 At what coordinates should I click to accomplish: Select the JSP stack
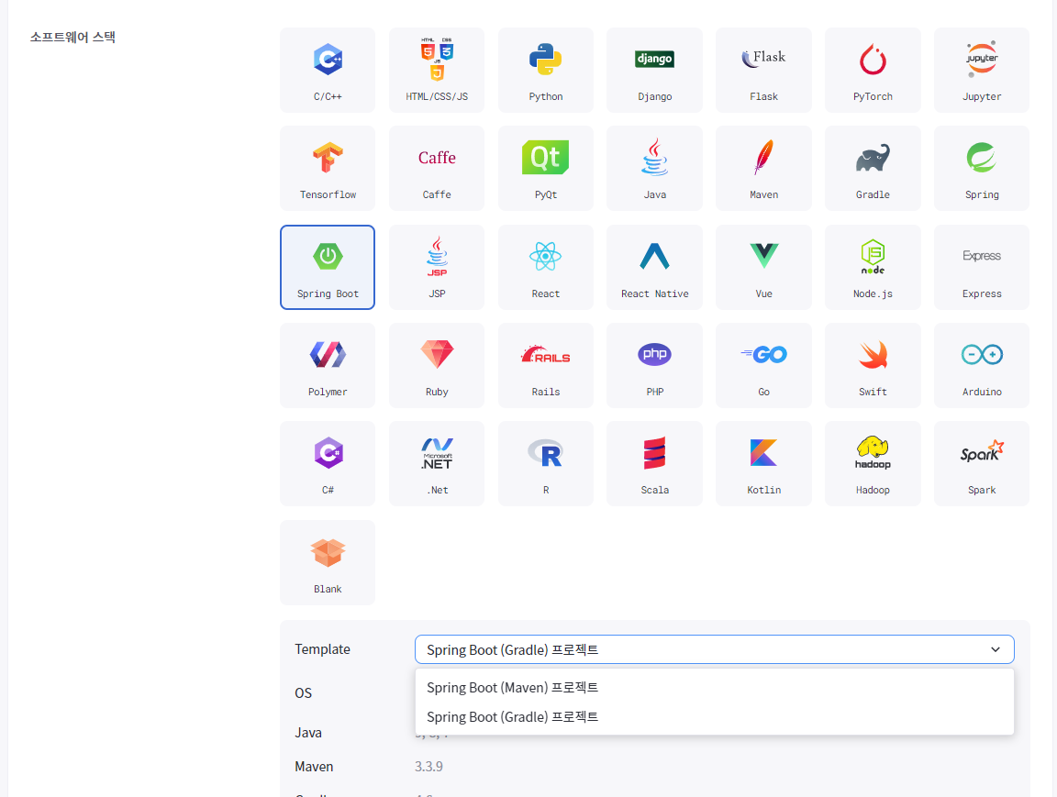437,268
